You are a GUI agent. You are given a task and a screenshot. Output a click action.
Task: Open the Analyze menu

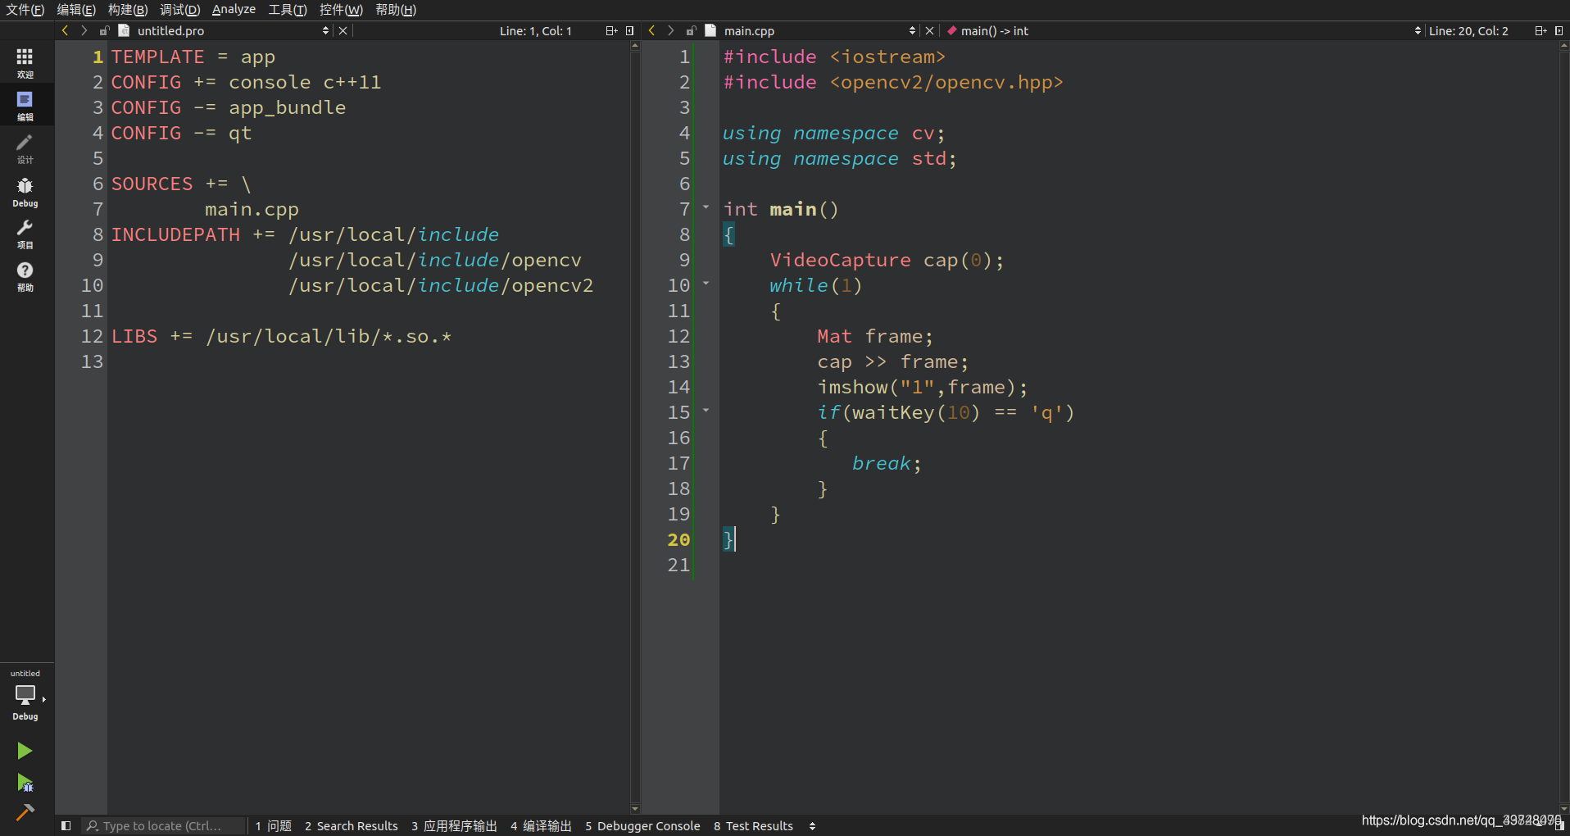pos(234,10)
